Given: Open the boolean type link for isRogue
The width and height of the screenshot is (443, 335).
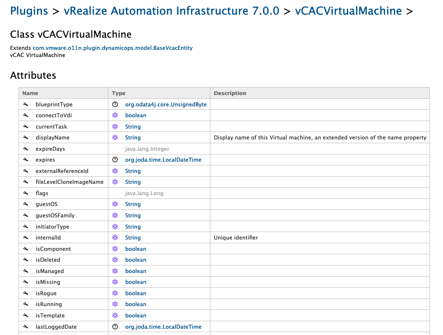Looking at the screenshot, I should 136,294.
